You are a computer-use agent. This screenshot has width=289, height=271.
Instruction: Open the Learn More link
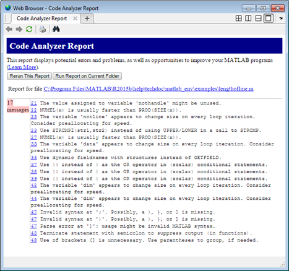pyautogui.click(x=22, y=67)
